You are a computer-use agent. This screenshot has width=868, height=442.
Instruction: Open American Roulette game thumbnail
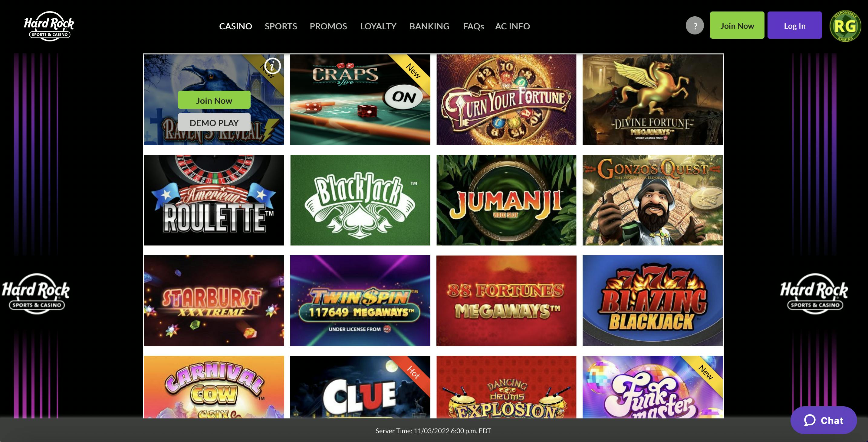click(214, 200)
